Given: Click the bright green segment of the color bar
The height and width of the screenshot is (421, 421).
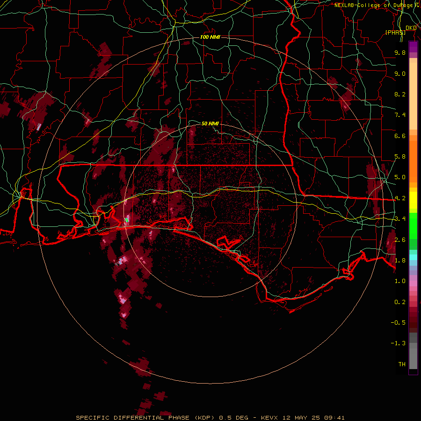Looking at the screenshot, I should (413, 226).
